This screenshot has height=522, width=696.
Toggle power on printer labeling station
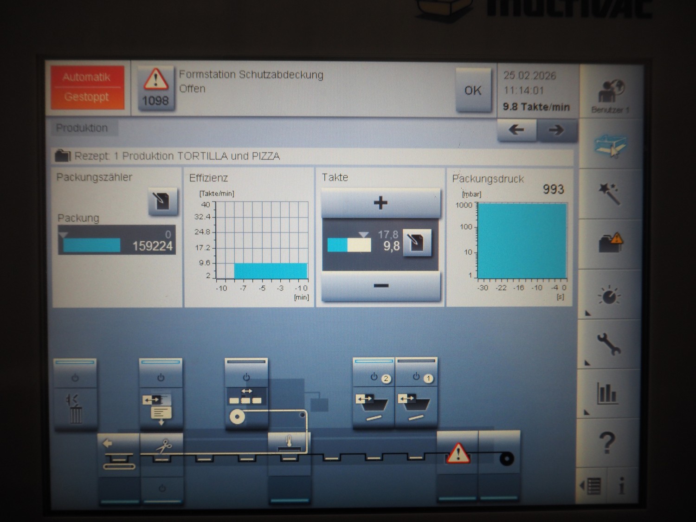pos(161,377)
